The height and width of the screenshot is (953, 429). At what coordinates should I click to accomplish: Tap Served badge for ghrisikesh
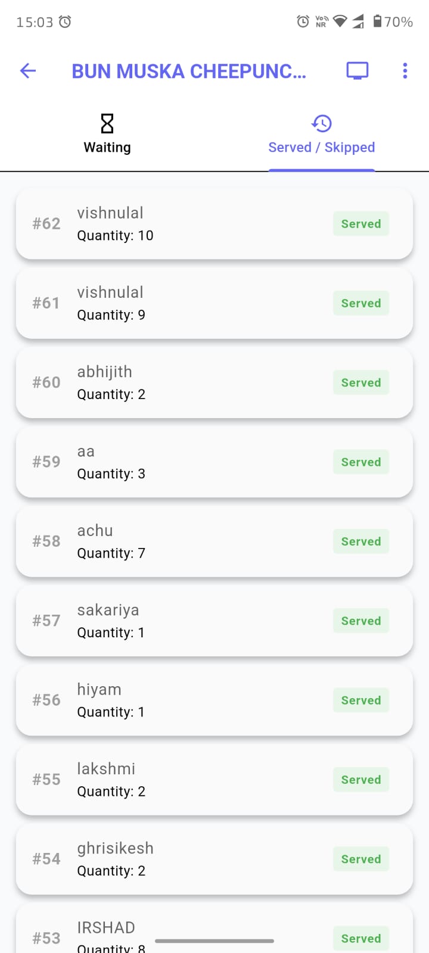[360, 859]
